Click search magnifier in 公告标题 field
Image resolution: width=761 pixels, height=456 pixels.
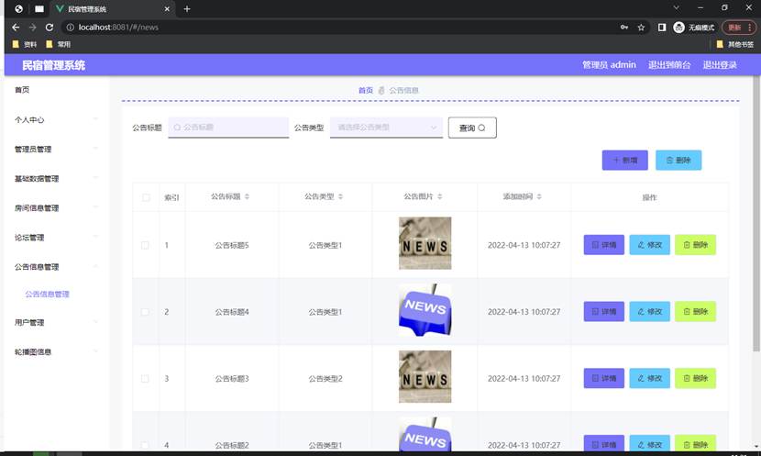177,128
